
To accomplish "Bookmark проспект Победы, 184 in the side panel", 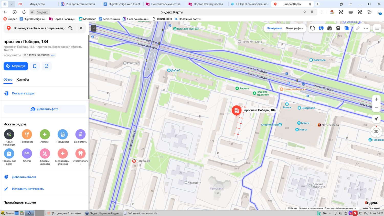I will (35, 66).
